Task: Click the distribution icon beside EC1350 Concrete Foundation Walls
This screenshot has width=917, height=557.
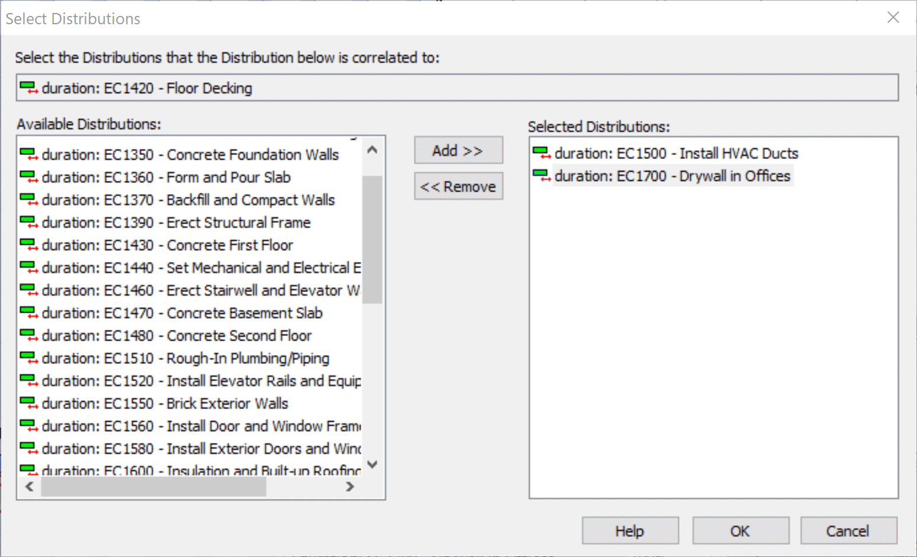Action: pos(28,154)
